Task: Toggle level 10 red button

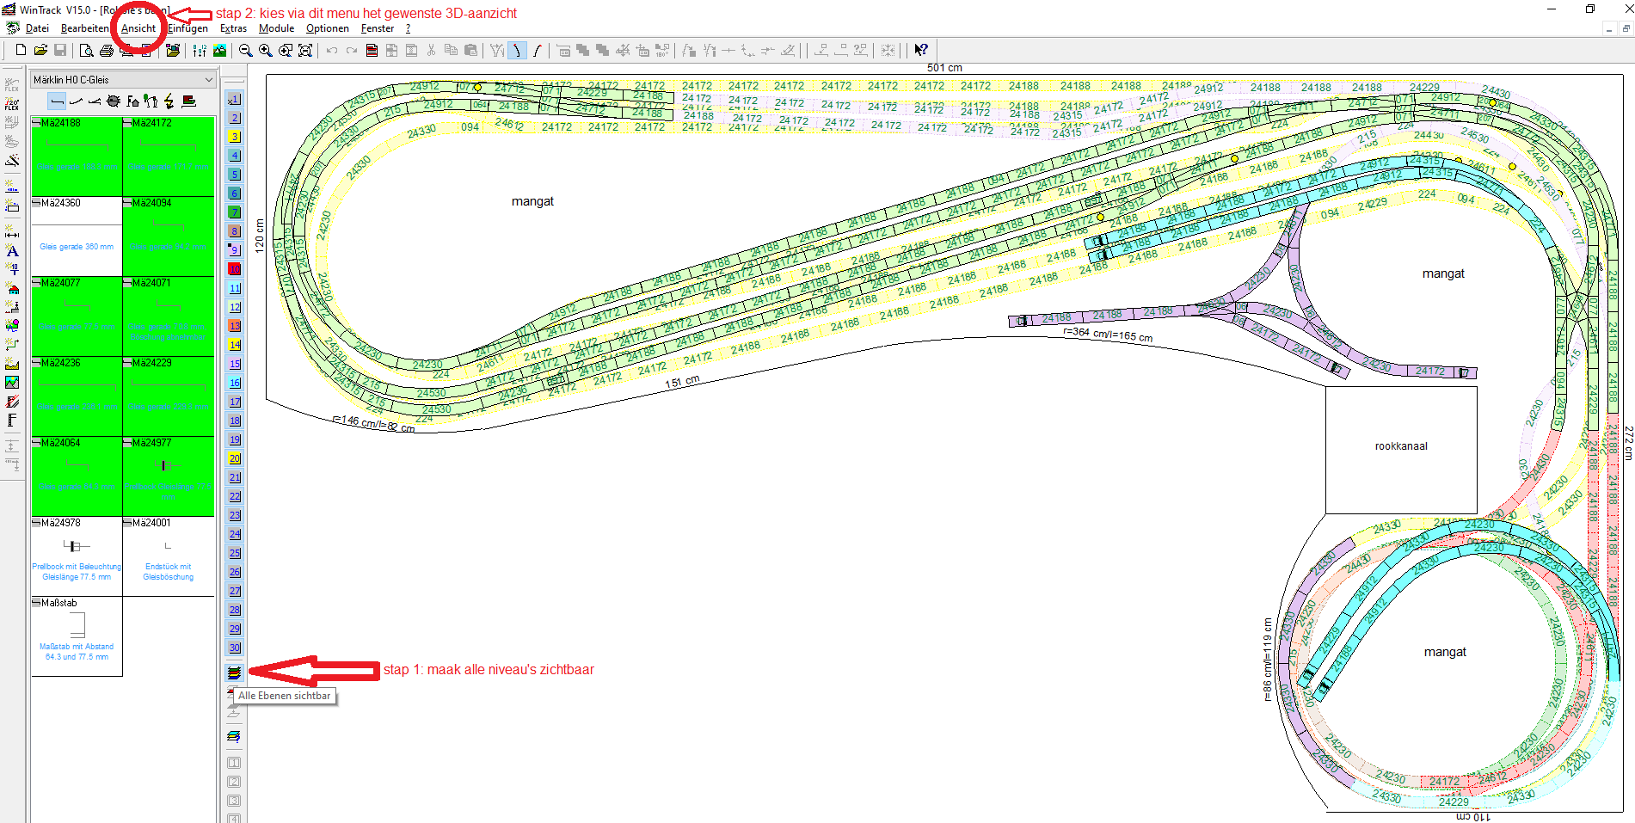Action: point(234,269)
